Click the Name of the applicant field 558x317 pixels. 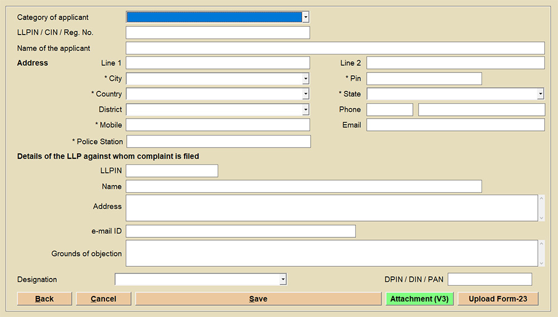335,48
